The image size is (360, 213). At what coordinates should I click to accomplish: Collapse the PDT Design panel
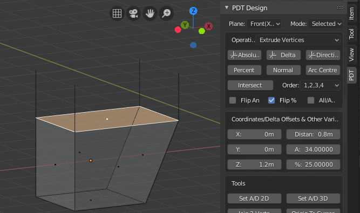coord(227,8)
